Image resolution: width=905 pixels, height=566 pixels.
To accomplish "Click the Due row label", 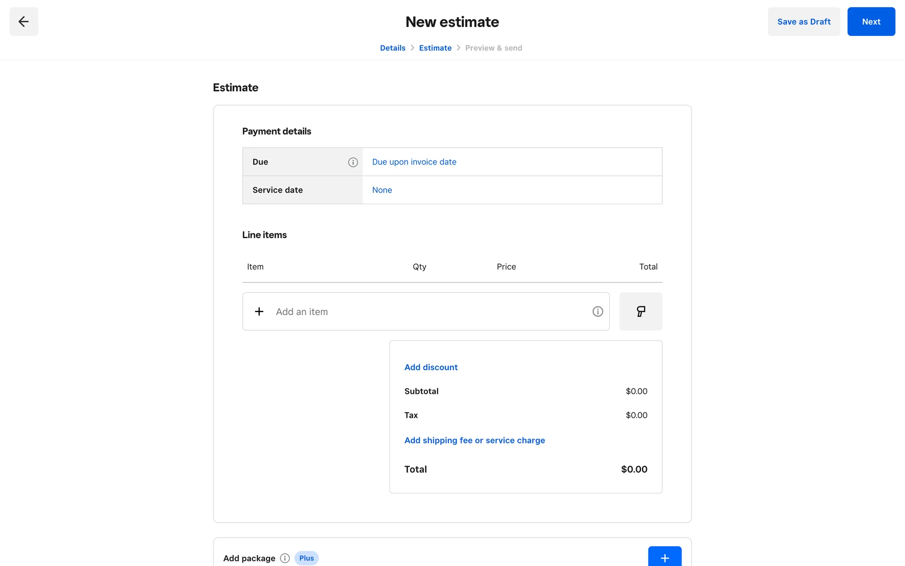I will pyautogui.click(x=260, y=162).
